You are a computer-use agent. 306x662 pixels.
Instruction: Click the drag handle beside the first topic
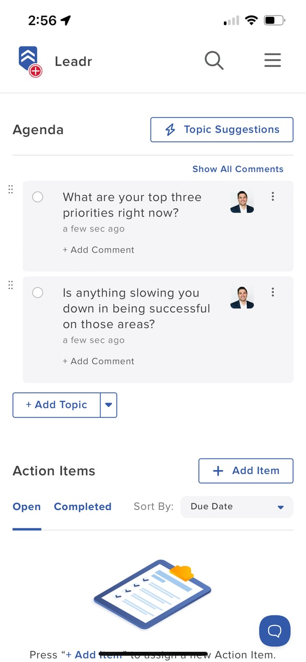tap(10, 189)
